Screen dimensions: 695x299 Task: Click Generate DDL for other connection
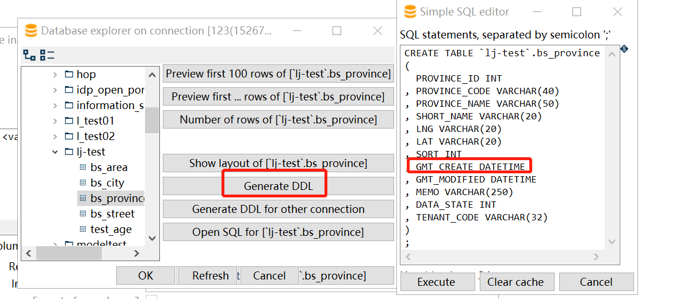tap(278, 209)
